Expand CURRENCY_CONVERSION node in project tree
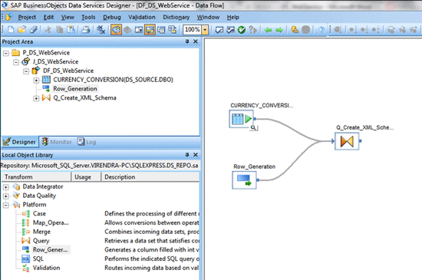The height and width of the screenshot is (280, 422). click(36, 80)
